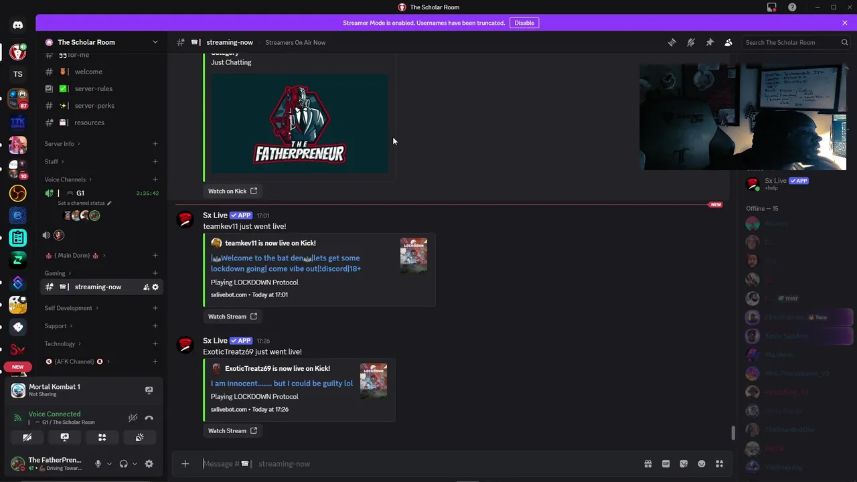The width and height of the screenshot is (857, 482).
Task: Open the help question mark icon
Action: (793, 7)
